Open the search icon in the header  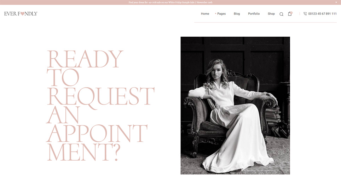pos(281,14)
